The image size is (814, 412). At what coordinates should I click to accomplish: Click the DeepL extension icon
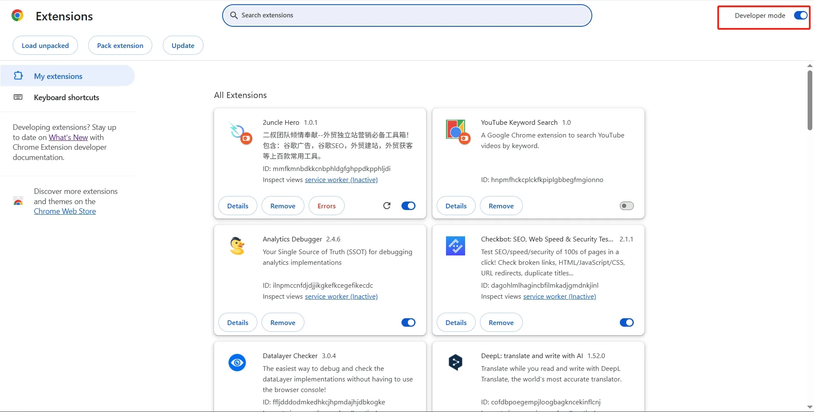455,362
